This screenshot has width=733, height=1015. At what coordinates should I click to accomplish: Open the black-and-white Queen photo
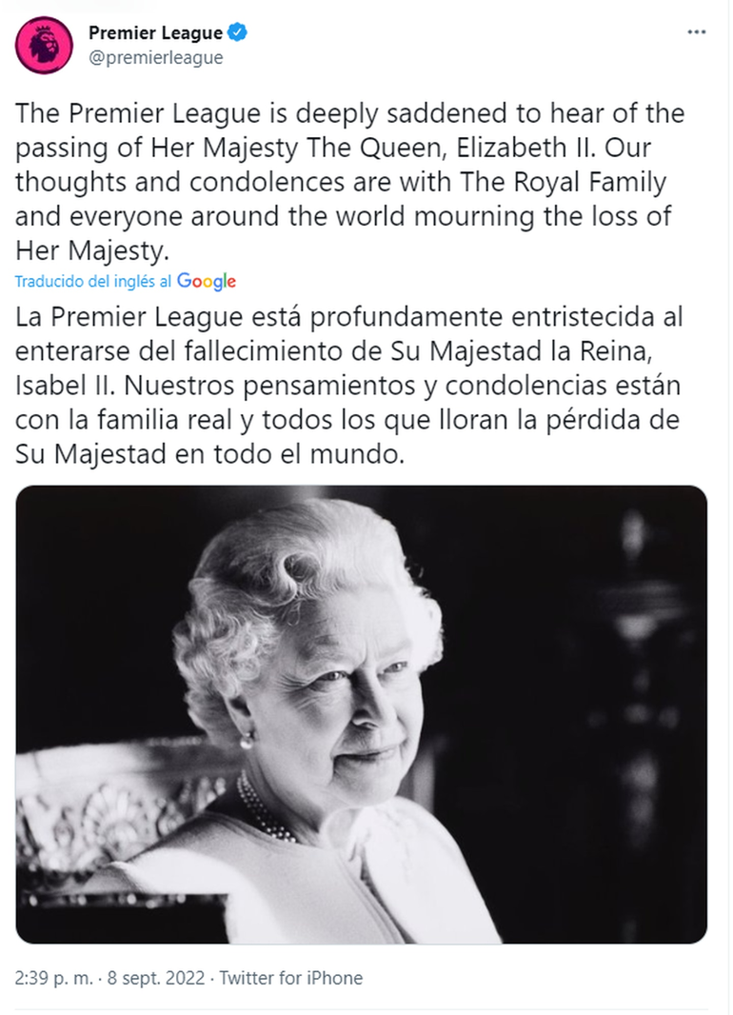pyautogui.click(x=361, y=714)
